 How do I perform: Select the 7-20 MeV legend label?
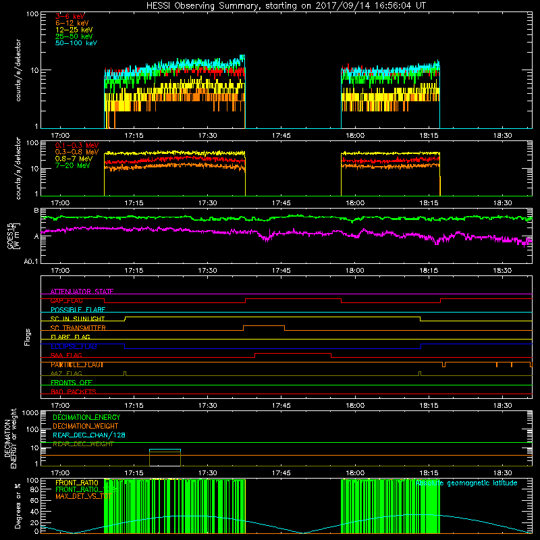coord(73,165)
